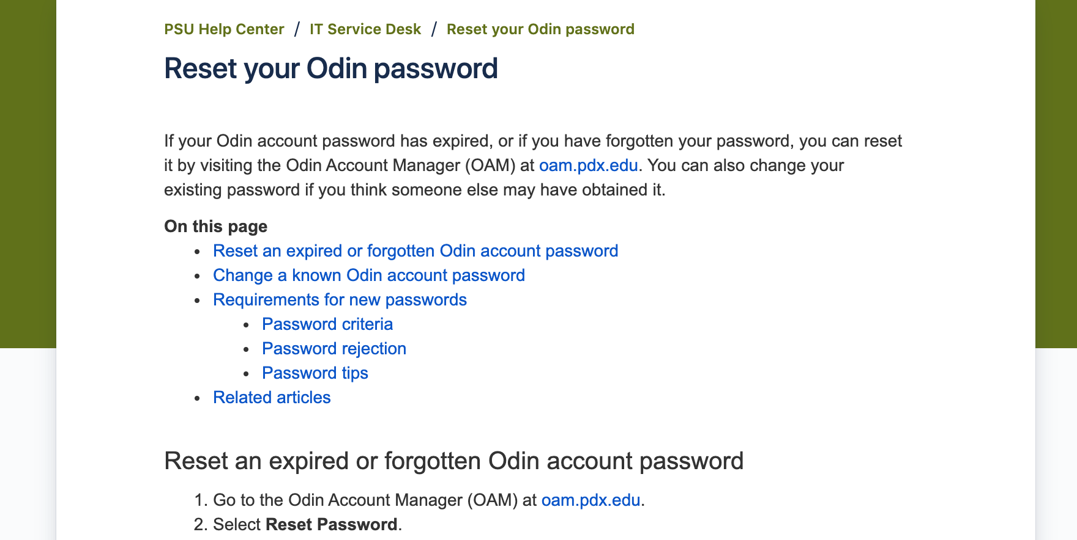Click the bold 'Reset Password' text in step 2

click(331, 525)
